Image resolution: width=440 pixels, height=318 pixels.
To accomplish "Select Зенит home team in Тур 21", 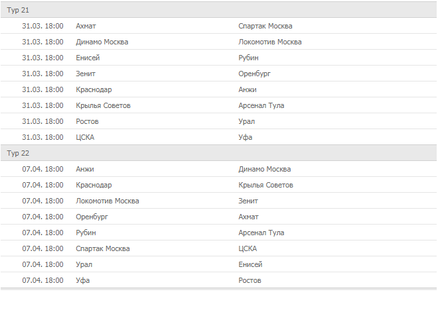I will 86,74.
